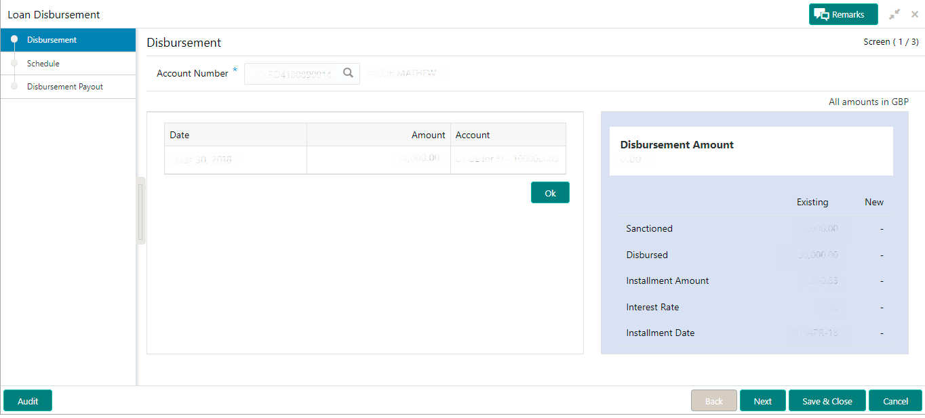Click the disabled Back button
The height and width of the screenshot is (418, 925).
[714, 401]
